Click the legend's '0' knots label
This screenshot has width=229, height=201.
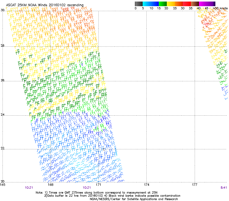pos(136,8)
